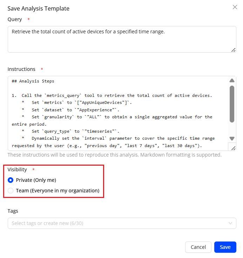Choose the Team visibility radio button
Image resolution: width=243 pixels, height=258 pixels.
pyautogui.click(x=11, y=191)
